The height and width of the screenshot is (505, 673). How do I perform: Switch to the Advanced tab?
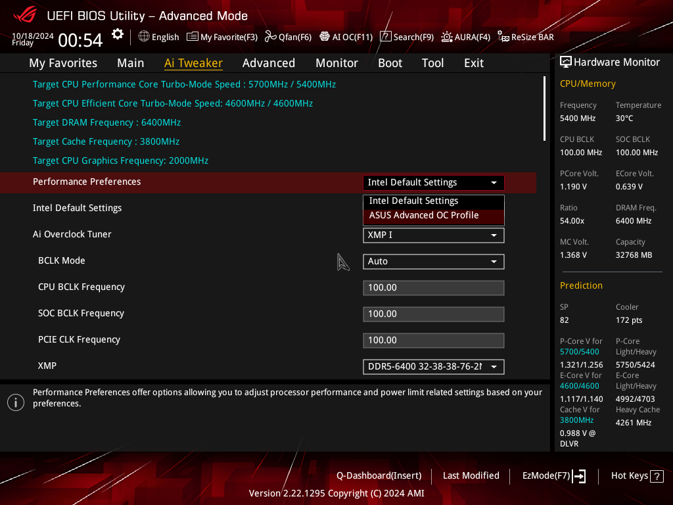point(269,63)
